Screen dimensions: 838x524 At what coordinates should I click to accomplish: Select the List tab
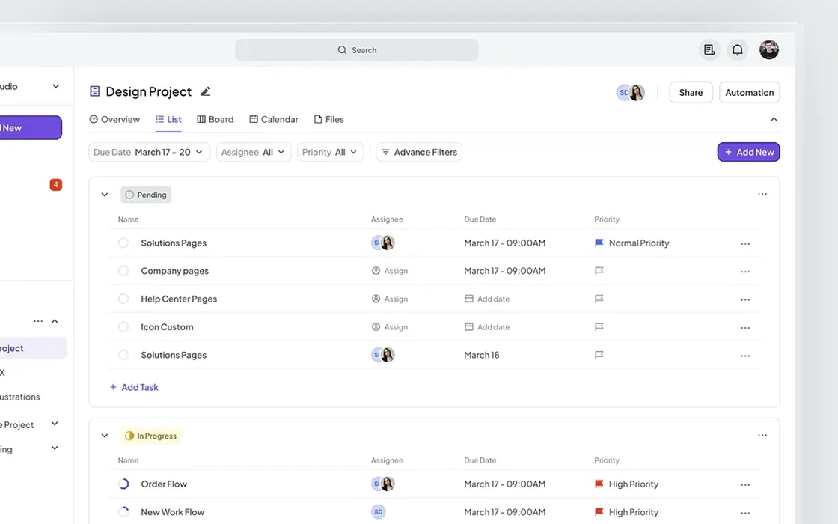[x=168, y=119]
